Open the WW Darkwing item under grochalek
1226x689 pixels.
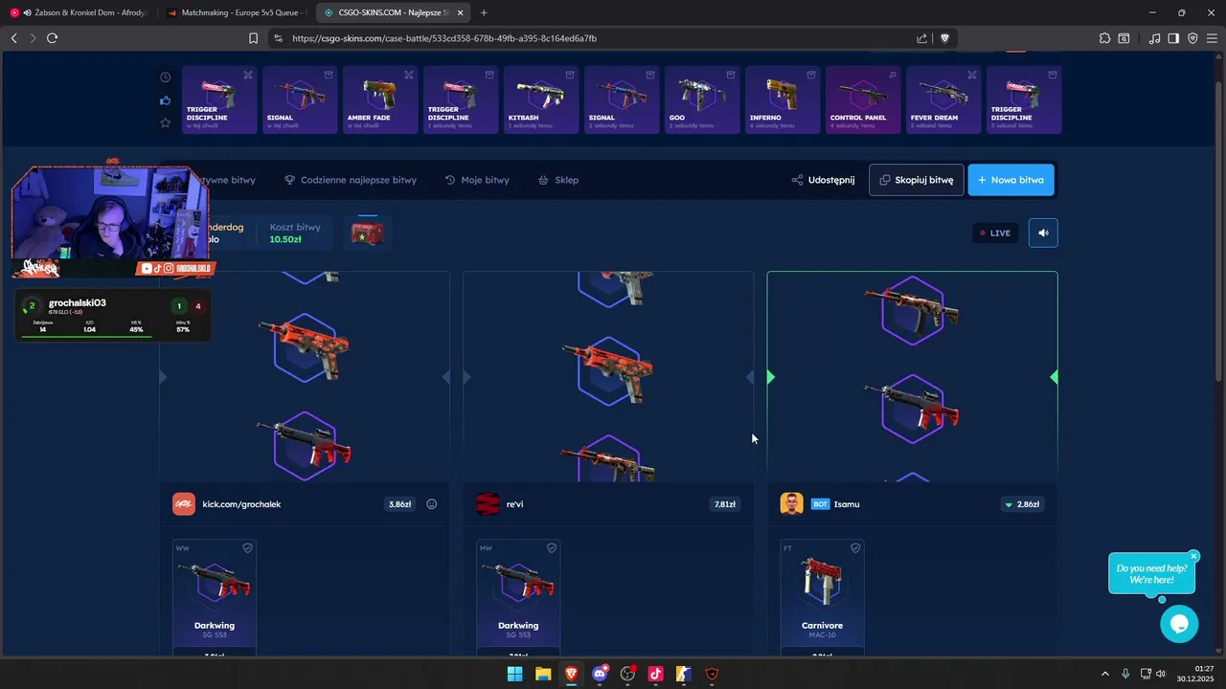215,597
